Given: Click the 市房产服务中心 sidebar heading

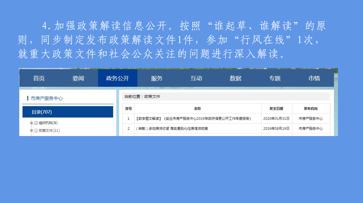Looking at the screenshot, I should 46,98.
